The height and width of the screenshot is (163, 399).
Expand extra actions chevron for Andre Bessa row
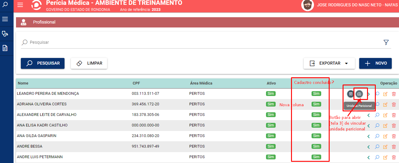369,147
